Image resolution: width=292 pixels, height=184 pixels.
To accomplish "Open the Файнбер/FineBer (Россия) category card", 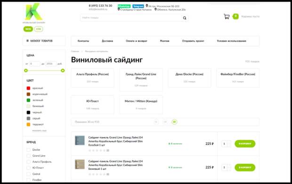I will (x=238, y=78).
